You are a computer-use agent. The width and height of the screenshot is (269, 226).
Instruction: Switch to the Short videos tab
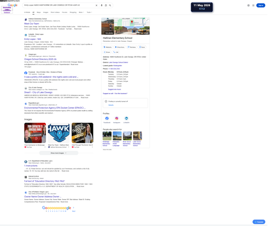tap(55, 12)
